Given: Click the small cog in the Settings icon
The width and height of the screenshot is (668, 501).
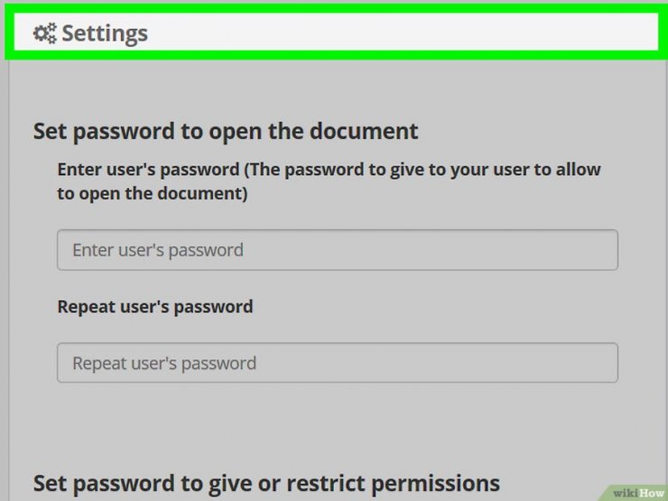Looking at the screenshot, I should pyautogui.click(x=52, y=27).
